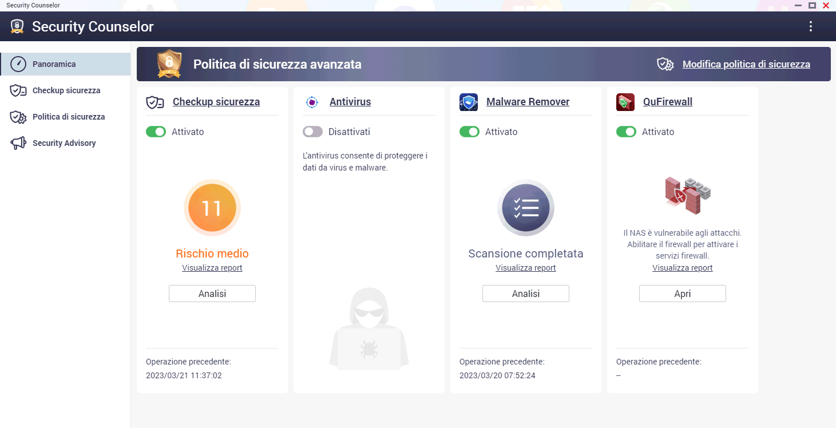Open the Checkup sicurezza card title link
This screenshot has width=836, height=428.
click(216, 102)
